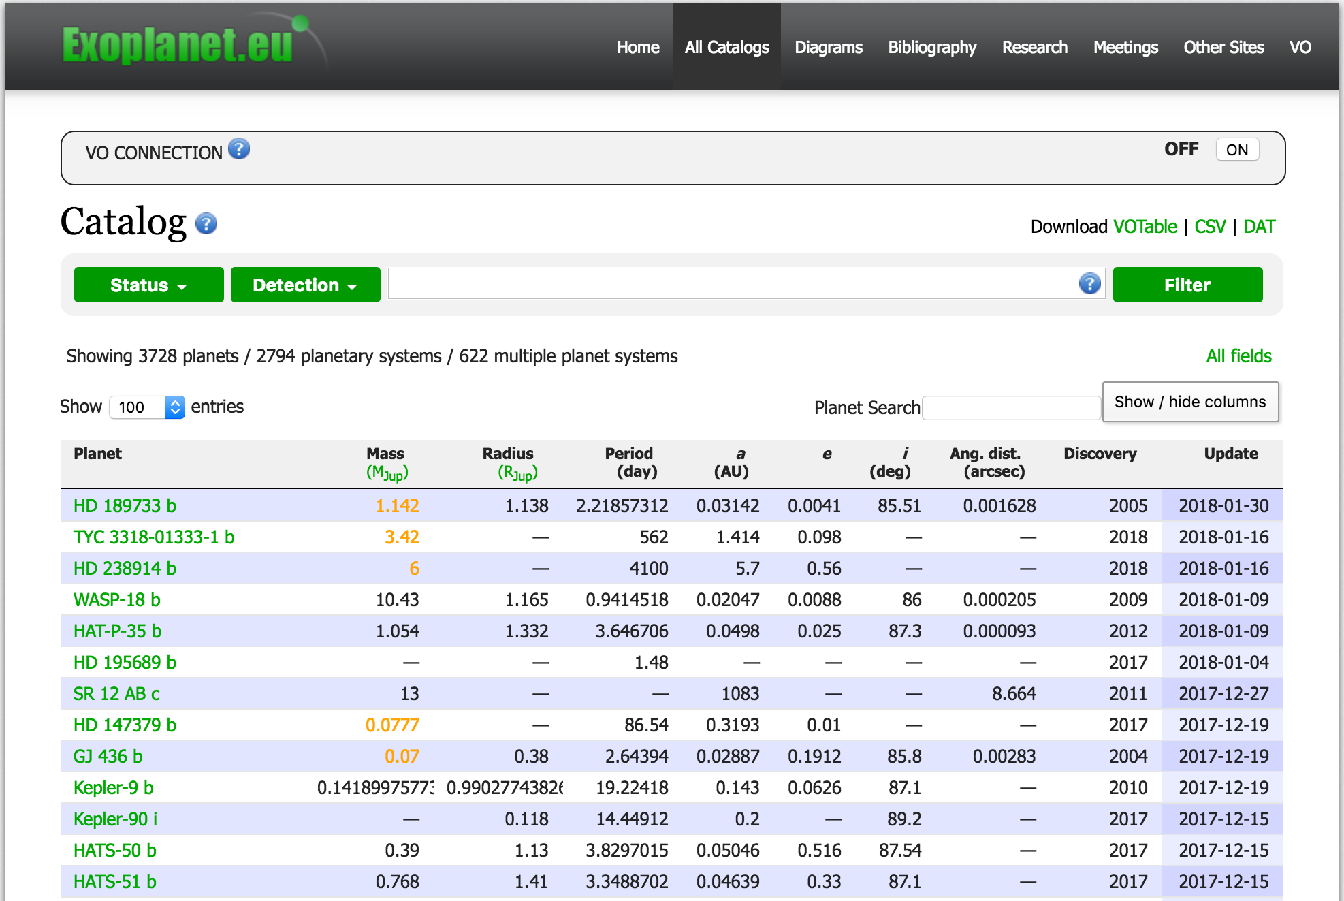Viewport: 1344px width, 901px height.
Task: Focus the Planet Search box
Action: pos(1010,408)
